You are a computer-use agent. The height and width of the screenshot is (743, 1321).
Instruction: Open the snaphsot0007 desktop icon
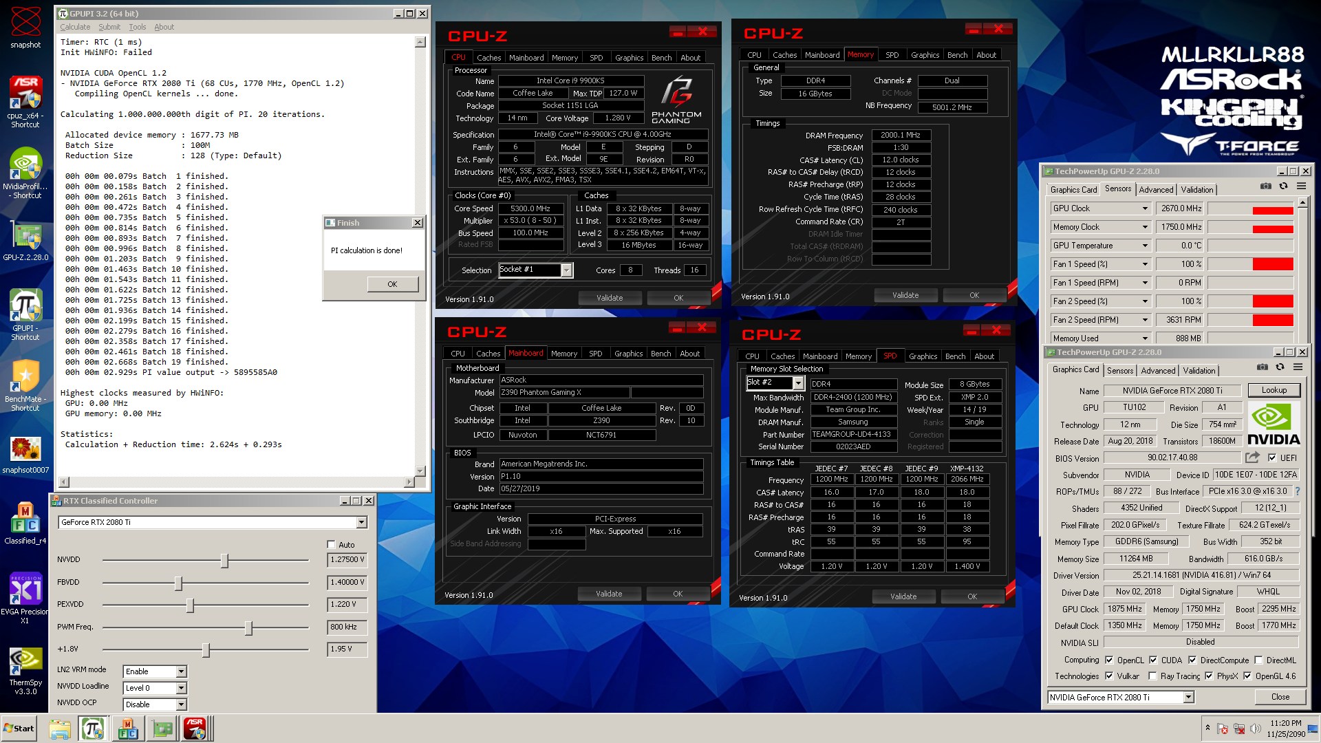click(x=25, y=454)
